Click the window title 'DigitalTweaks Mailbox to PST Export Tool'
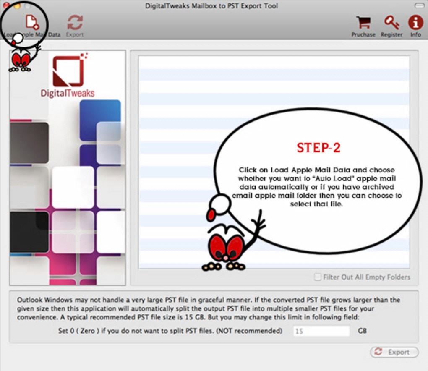428x371 pixels. click(x=211, y=6)
